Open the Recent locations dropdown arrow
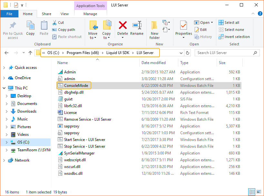 click(x=24, y=53)
